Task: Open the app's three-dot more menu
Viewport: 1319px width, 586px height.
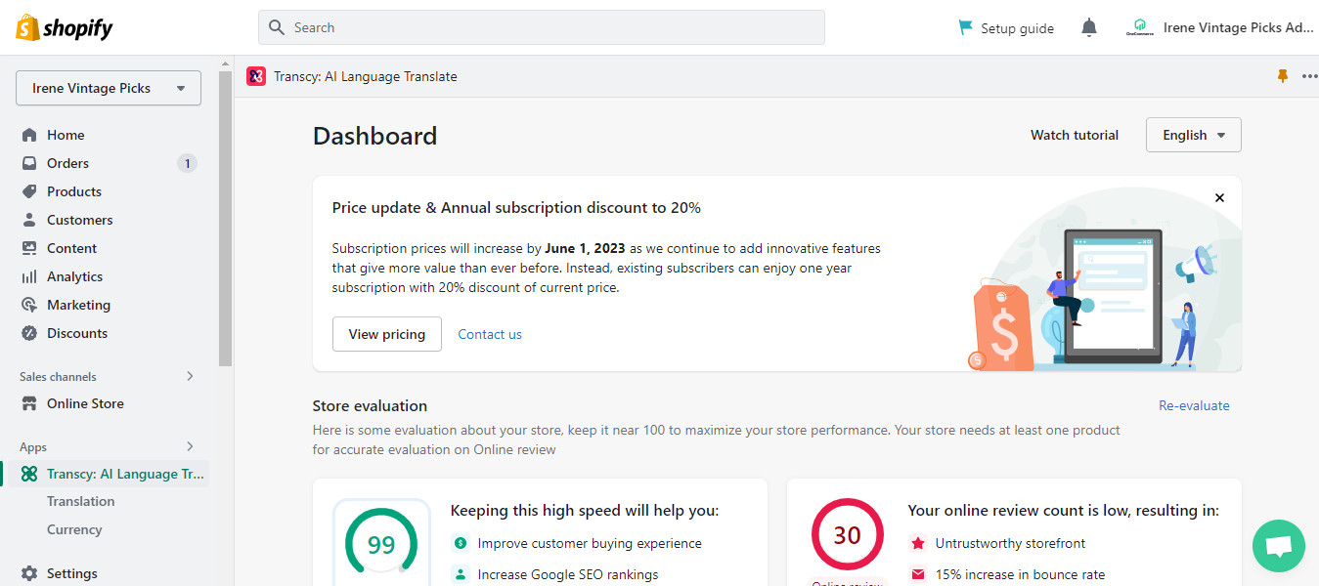Action: [x=1310, y=76]
